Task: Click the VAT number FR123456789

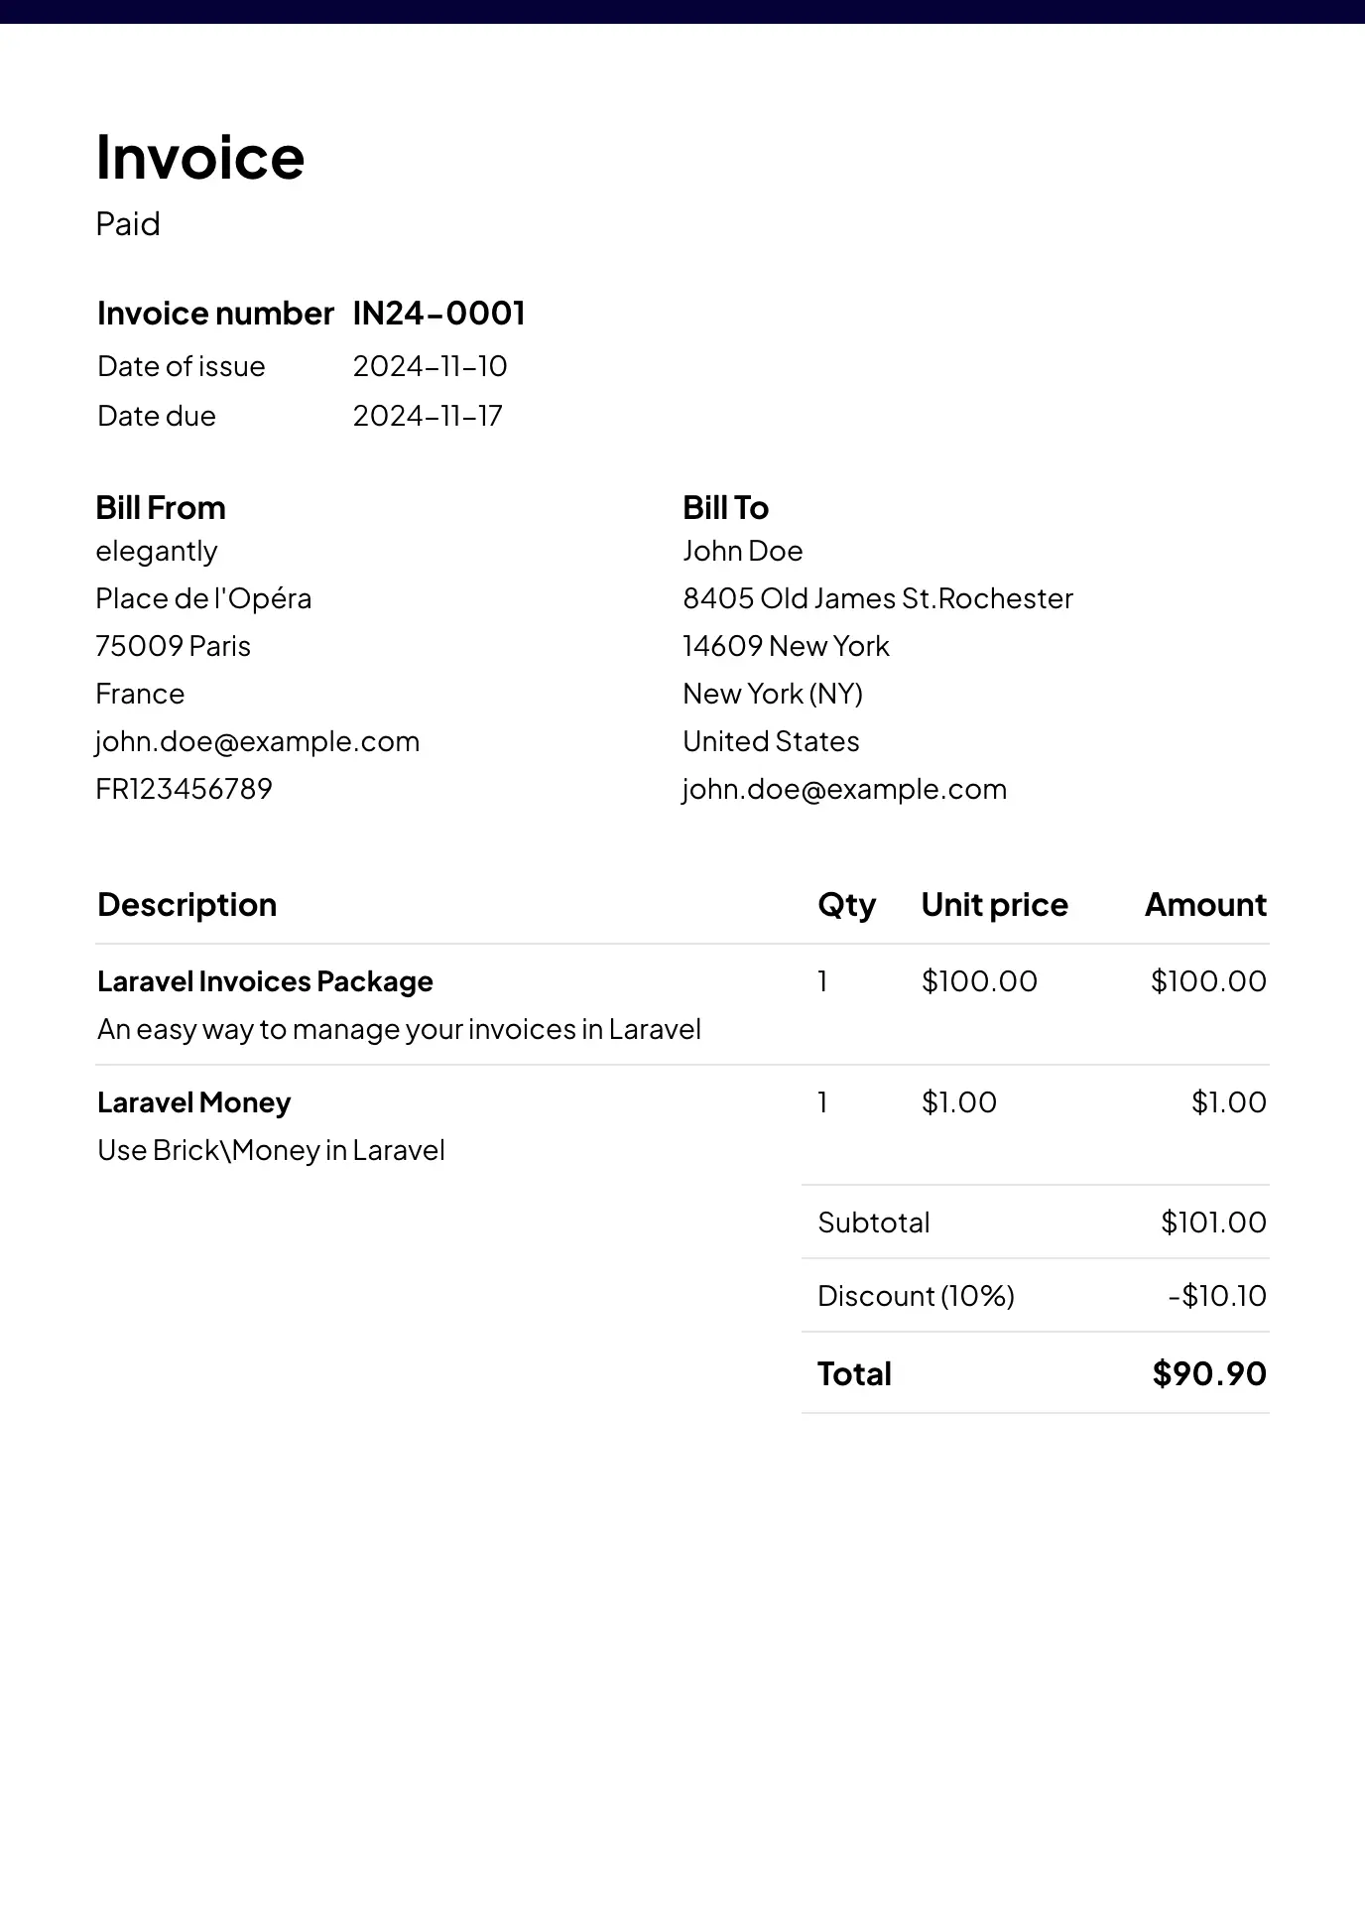Action: pos(184,789)
